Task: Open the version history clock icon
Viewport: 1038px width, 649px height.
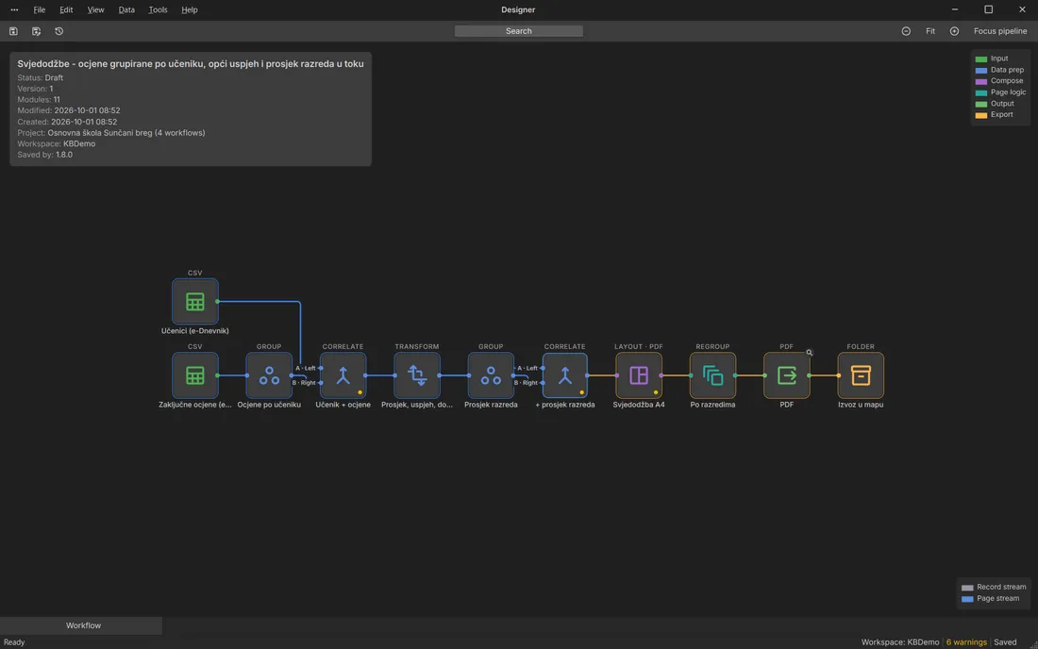Action: click(x=59, y=31)
